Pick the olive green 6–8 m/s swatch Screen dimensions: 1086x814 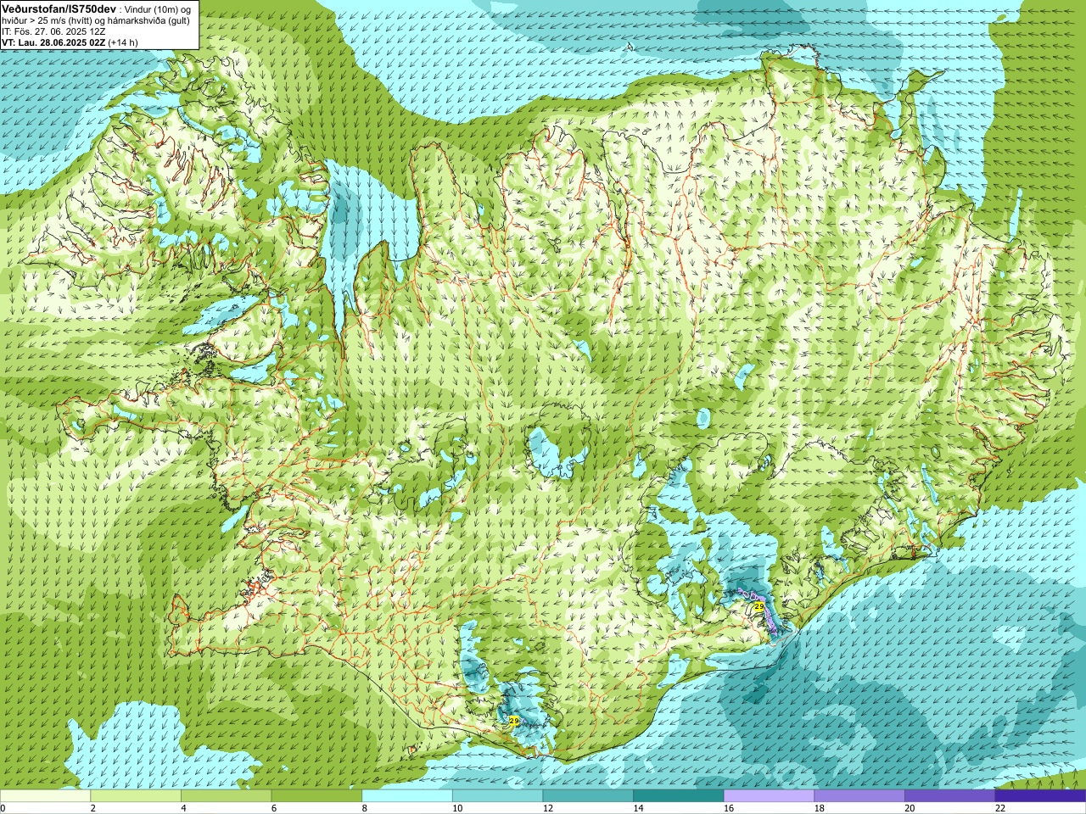[316, 796]
